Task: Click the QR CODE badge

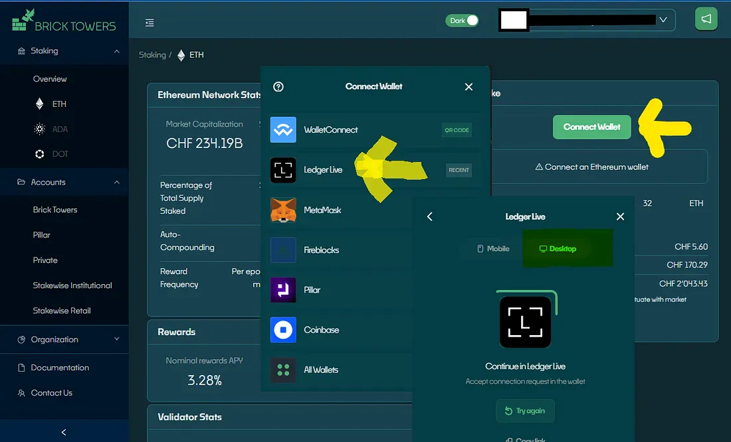Action: [457, 130]
